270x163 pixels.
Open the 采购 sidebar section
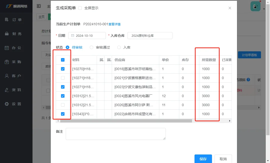(13, 62)
